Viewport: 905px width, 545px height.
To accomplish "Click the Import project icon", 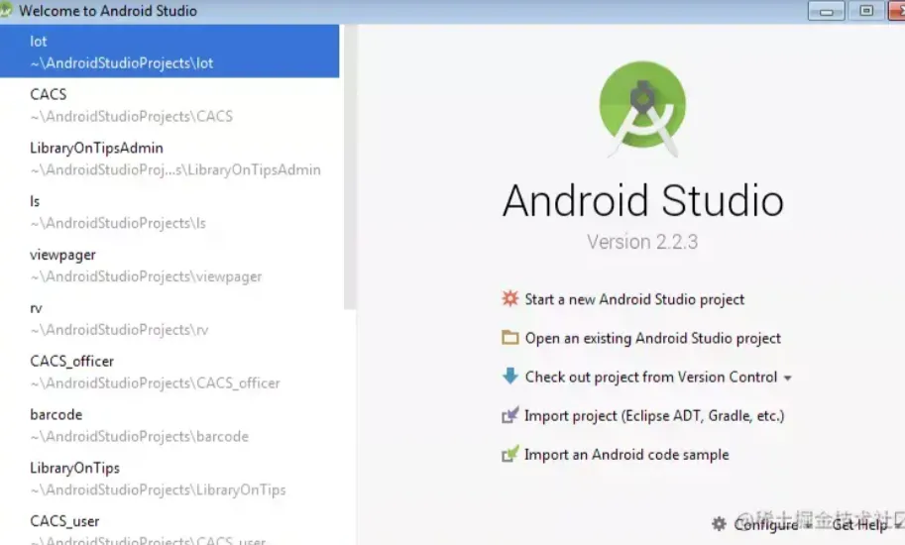I will pos(510,414).
